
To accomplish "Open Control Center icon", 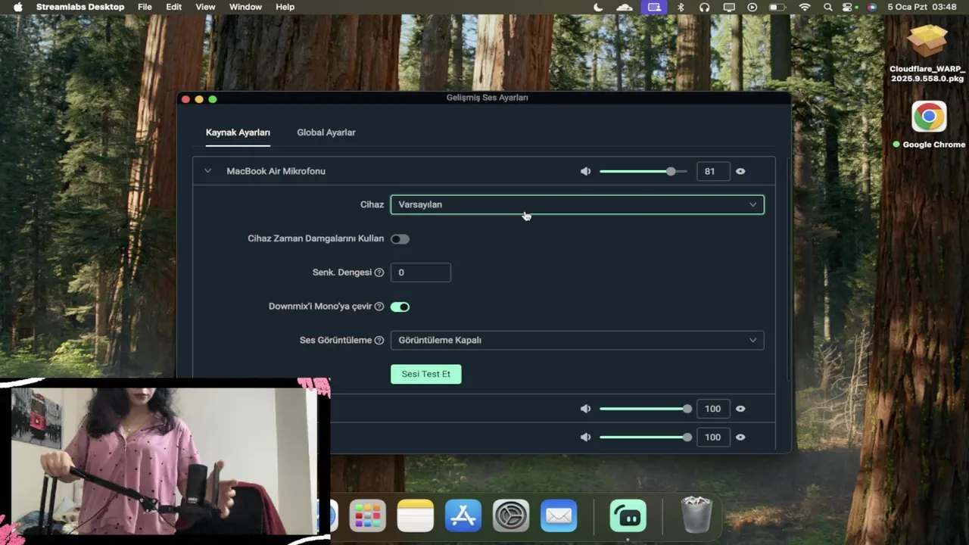I will coord(847,7).
